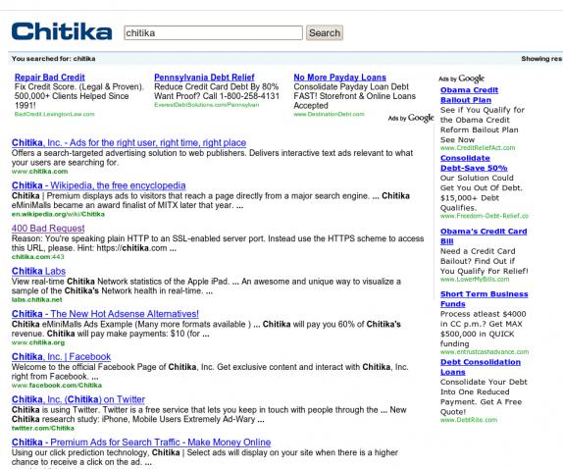Open Debt Consolidation Loans sidebar ad

[x=481, y=367]
